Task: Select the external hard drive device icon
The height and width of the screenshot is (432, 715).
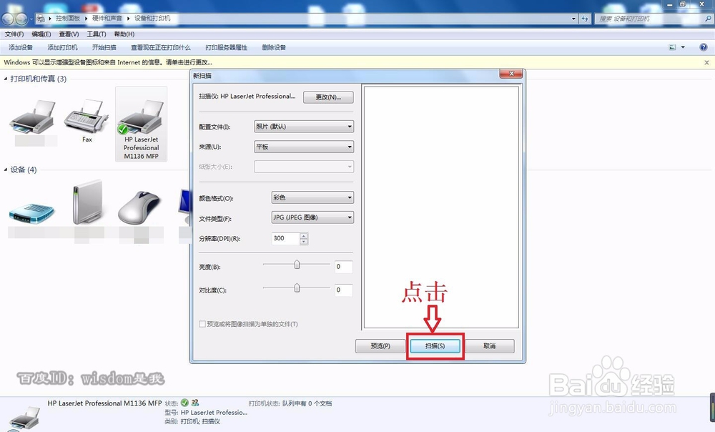Action: point(87,202)
